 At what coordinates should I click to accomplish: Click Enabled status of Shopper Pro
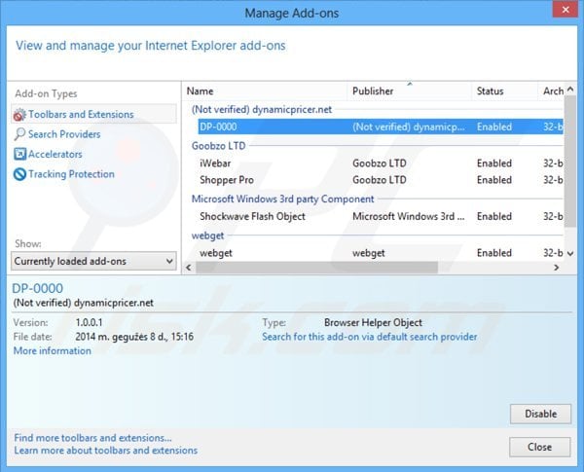pyautogui.click(x=494, y=180)
